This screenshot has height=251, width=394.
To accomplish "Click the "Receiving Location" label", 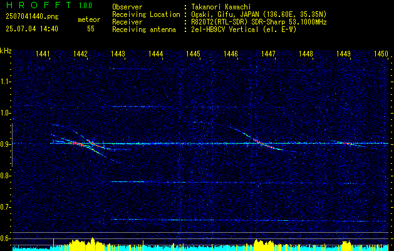I will (146, 14).
